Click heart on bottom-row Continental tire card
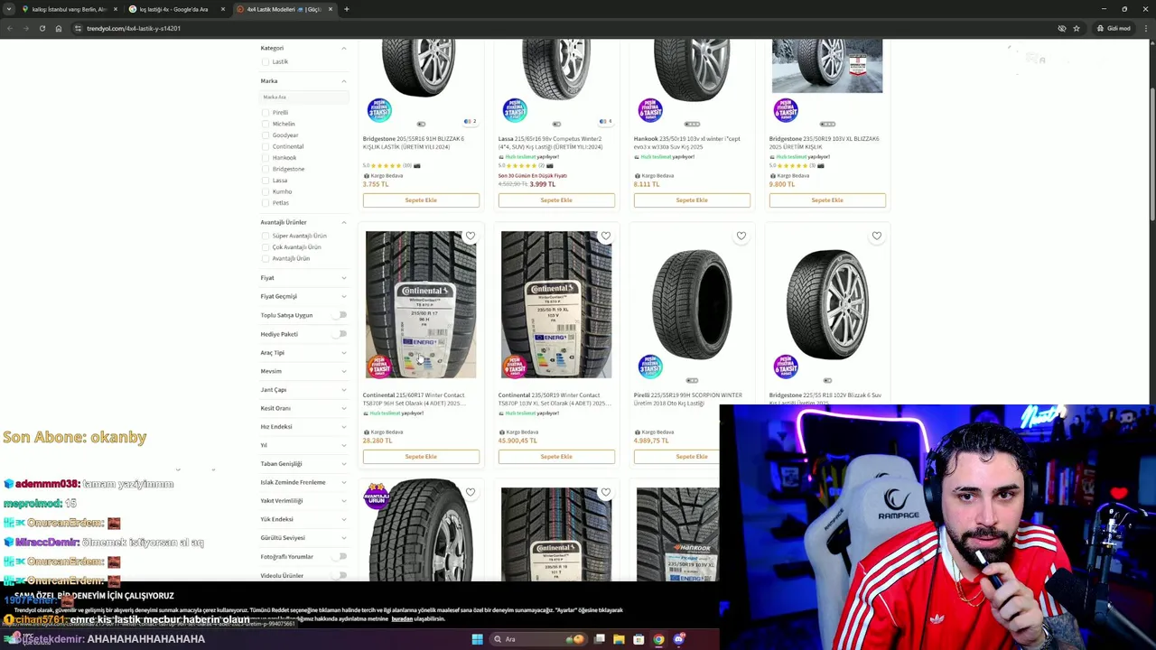 (x=605, y=493)
